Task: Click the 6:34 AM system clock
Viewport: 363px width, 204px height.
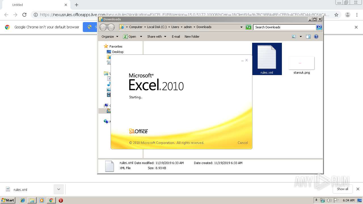Action: pos(349,200)
